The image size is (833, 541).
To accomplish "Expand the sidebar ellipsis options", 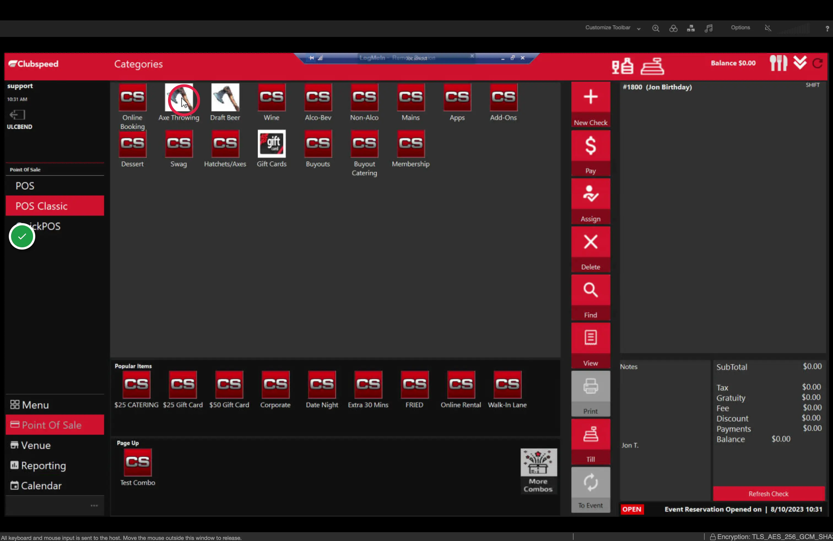I will pos(94,506).
